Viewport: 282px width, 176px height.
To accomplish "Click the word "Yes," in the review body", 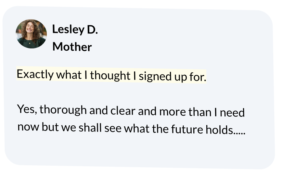I will click(28, 109).
